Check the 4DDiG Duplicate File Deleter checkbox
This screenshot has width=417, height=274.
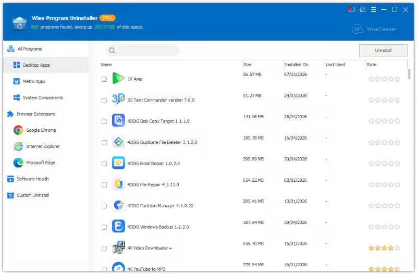pos(104,143)
